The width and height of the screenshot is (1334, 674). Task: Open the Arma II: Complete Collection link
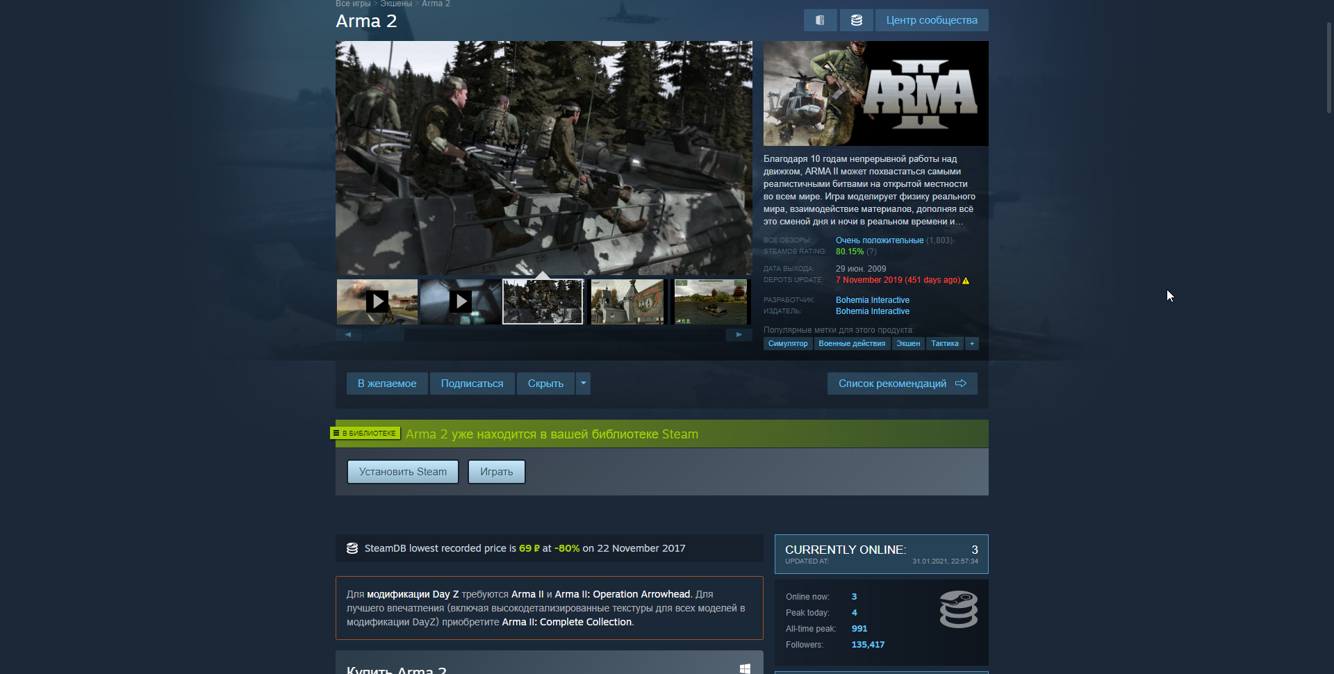point(567,622)
